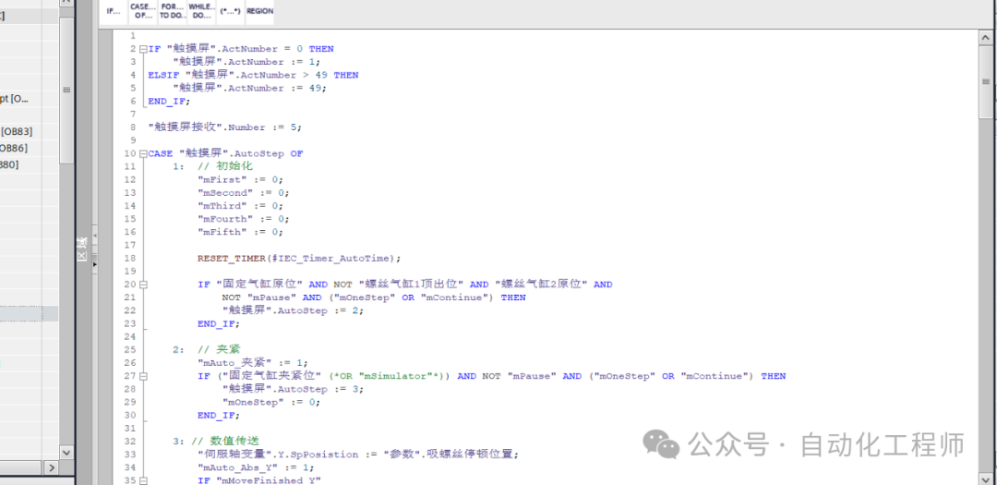Click '"触摸屏".AutoStep := 3;' on line 28
This screenshot has width=997, height=485.
coord(293,389)
